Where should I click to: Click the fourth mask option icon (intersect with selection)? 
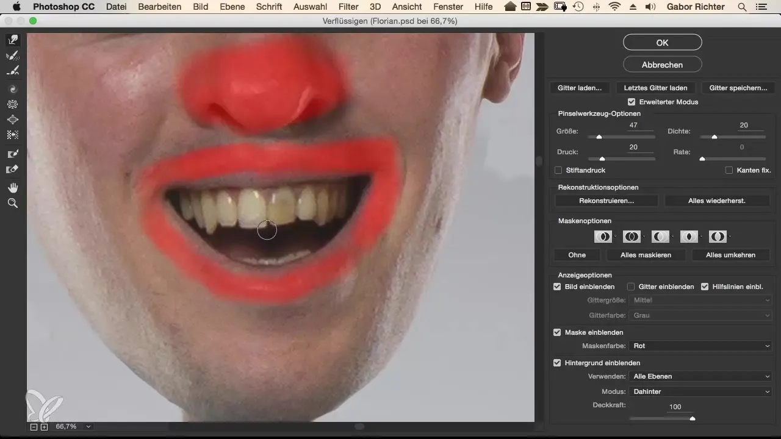(x=689, y=236)
